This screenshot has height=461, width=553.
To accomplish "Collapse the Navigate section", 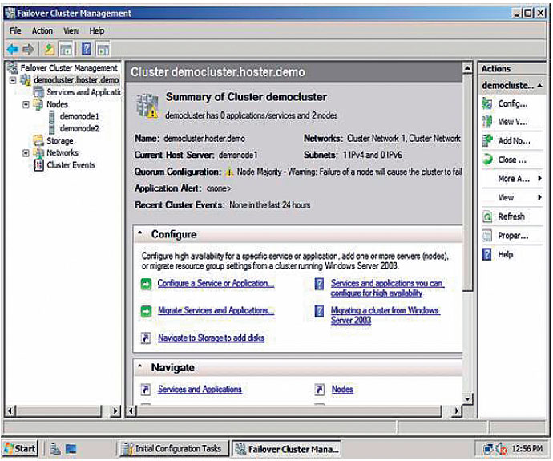I will [x=140, y=367].
